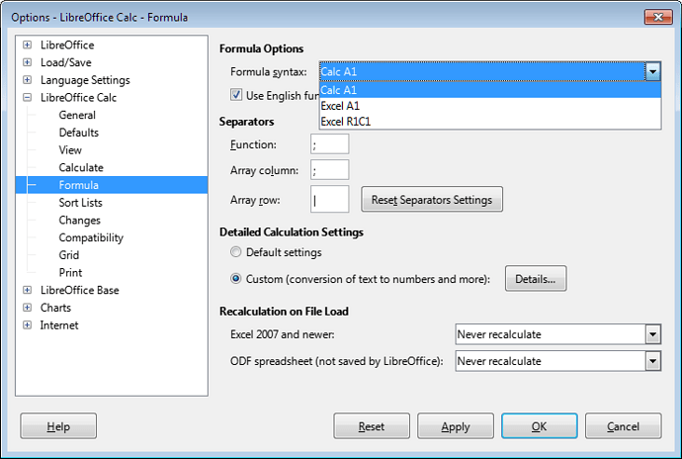Open the Changes options page
The height and width of the screenshot is (459, 682).
[80, 220]
